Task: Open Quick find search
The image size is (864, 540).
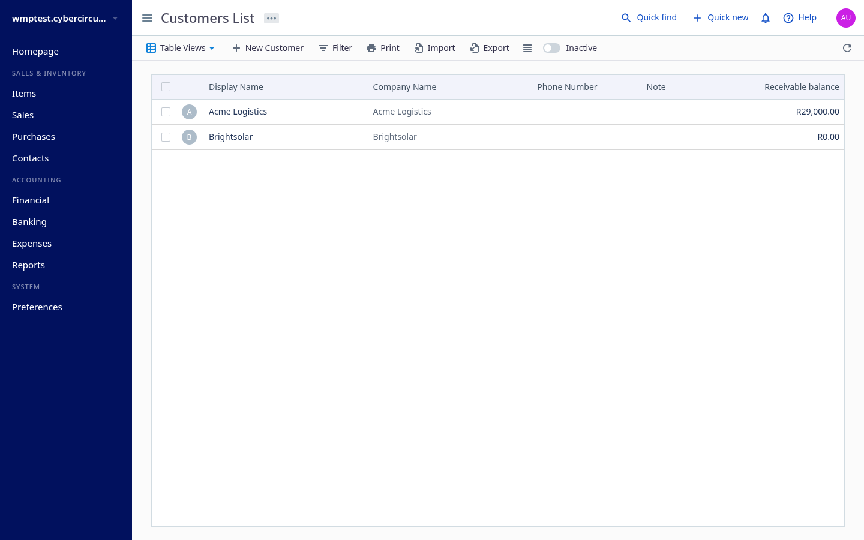Action: (649, 18)
